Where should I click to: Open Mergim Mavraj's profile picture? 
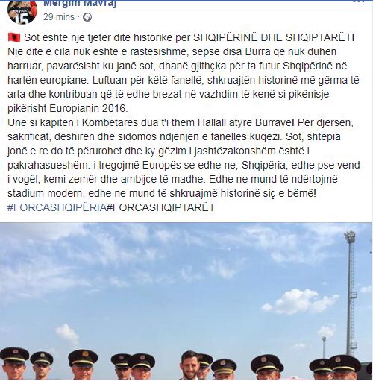pyautogui.click(x=22, y=11)
